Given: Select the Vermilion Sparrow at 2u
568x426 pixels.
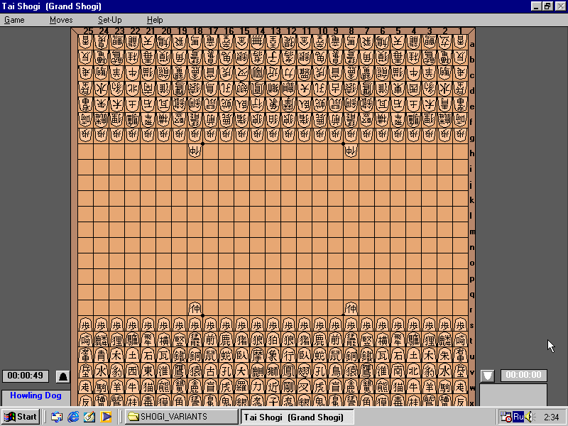Looking at the screenshot, I should [x=444, y=356].
